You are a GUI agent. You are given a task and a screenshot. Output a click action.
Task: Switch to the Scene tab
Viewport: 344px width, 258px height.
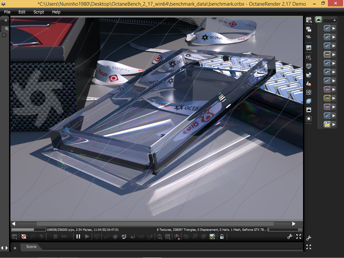click(x=31, y=247)
